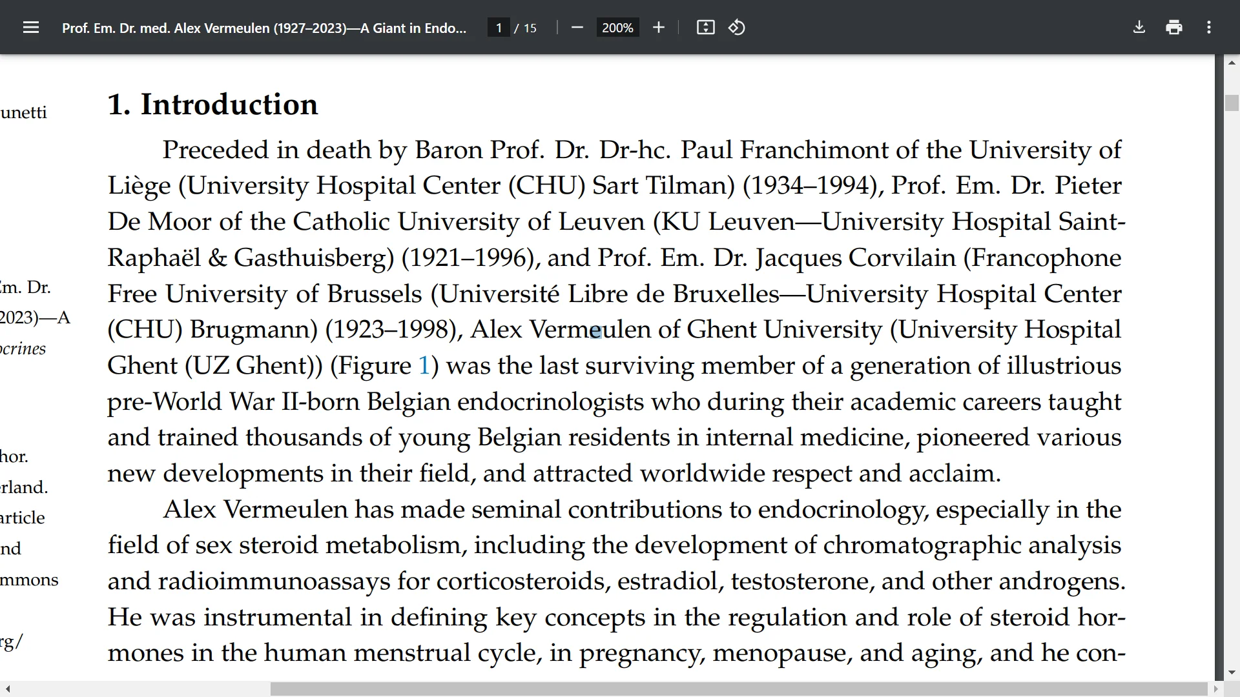The image size is (1240, 697).
Task: Click the '1. Introduction' heading
Action: (212, 105)
